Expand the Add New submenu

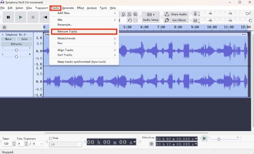[84, 13]
